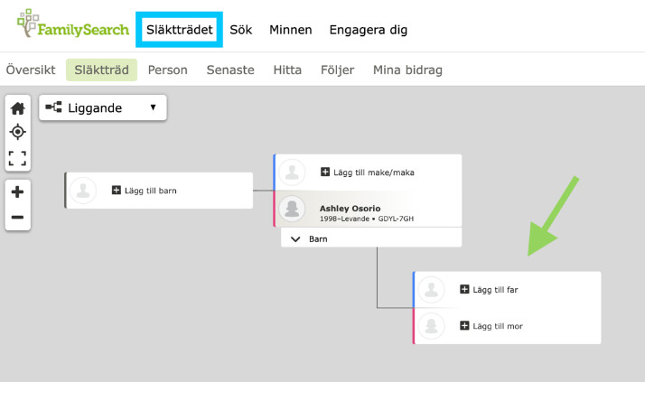Screen dimensions: 645x401
Task: Go to the Person tab
Action: click(167, 70)
